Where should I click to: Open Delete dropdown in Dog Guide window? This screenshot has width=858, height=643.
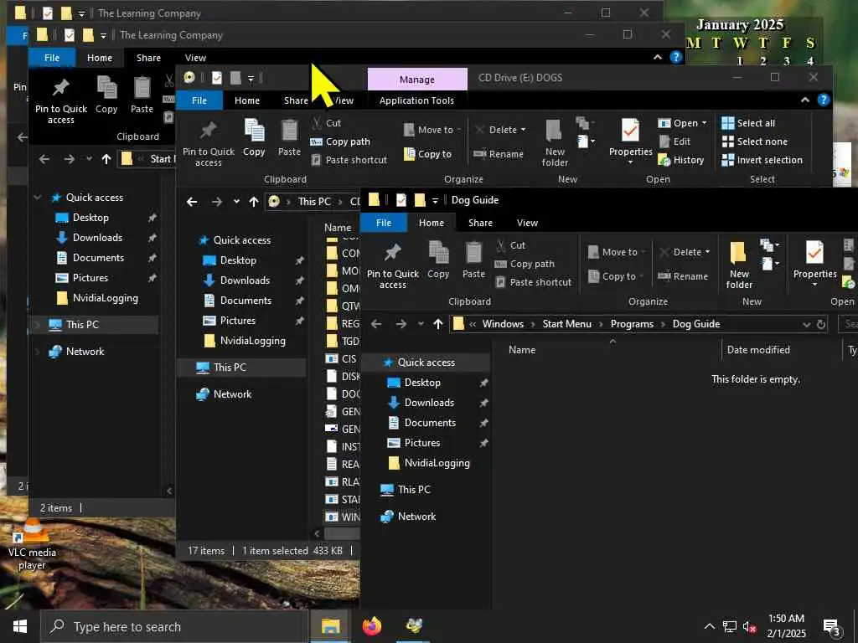(707, 252)
